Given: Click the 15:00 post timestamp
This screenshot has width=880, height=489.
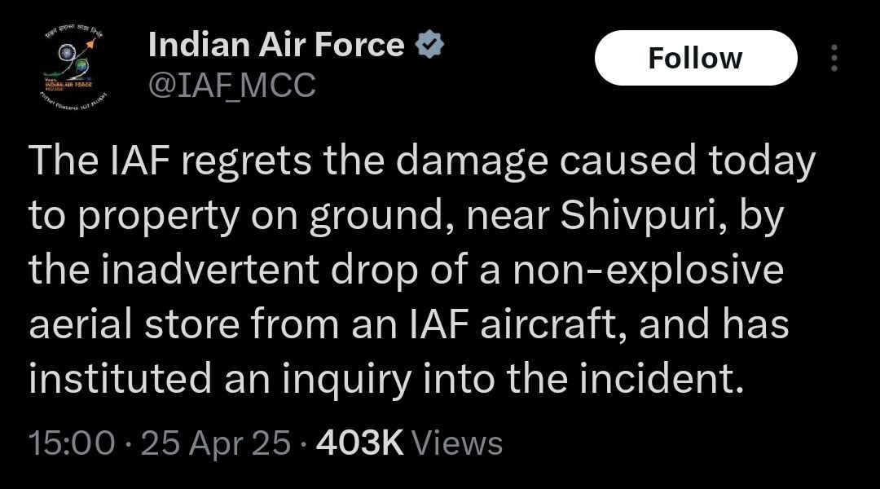Looking at the screenshot, I should click(x=72, y=443).
